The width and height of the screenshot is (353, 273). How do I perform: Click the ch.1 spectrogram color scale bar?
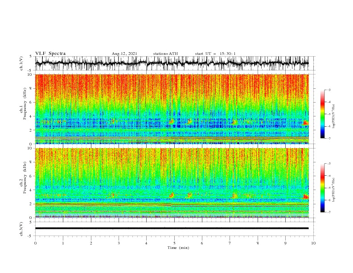[x=322, y=114]
